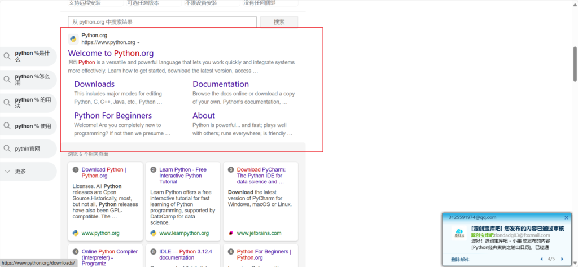Open the Downloads sitelink
This screenshot has height=267, width=578.
point(94,84)
